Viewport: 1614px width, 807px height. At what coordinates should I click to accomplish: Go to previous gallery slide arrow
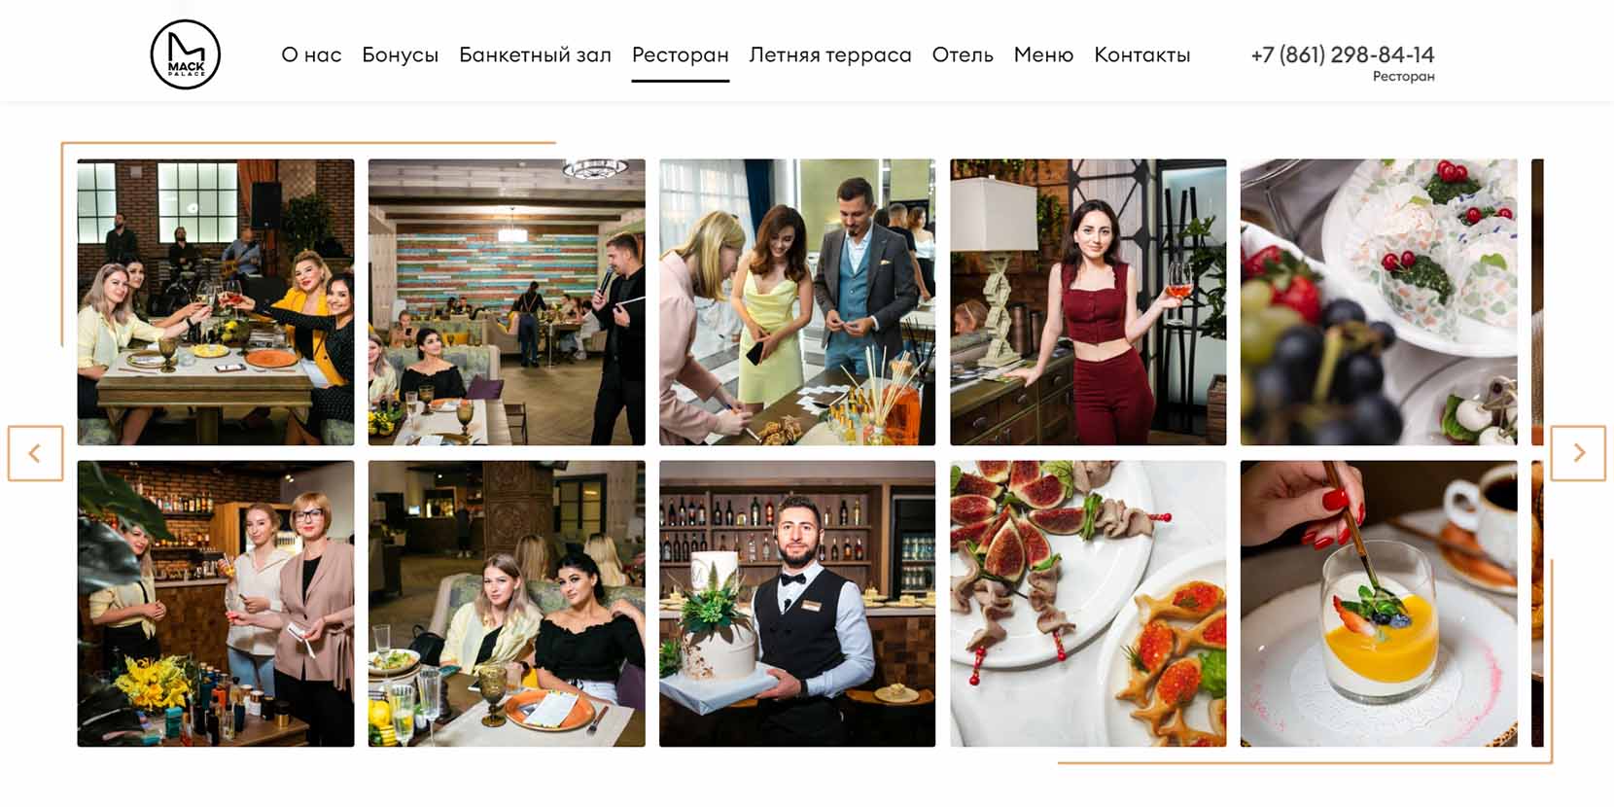(36, 453)
